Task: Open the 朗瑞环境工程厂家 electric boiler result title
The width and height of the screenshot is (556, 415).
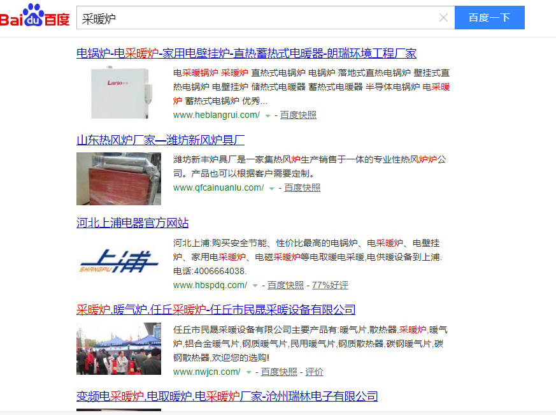Action: [x=246, y=53]
